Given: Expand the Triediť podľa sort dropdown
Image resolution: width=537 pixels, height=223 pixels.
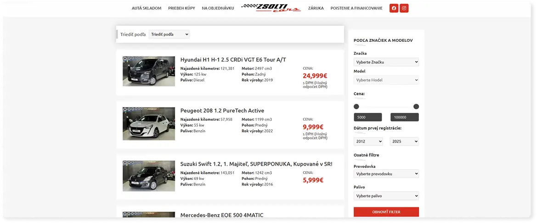Looking at the screenshot, I should coord(169,34).
